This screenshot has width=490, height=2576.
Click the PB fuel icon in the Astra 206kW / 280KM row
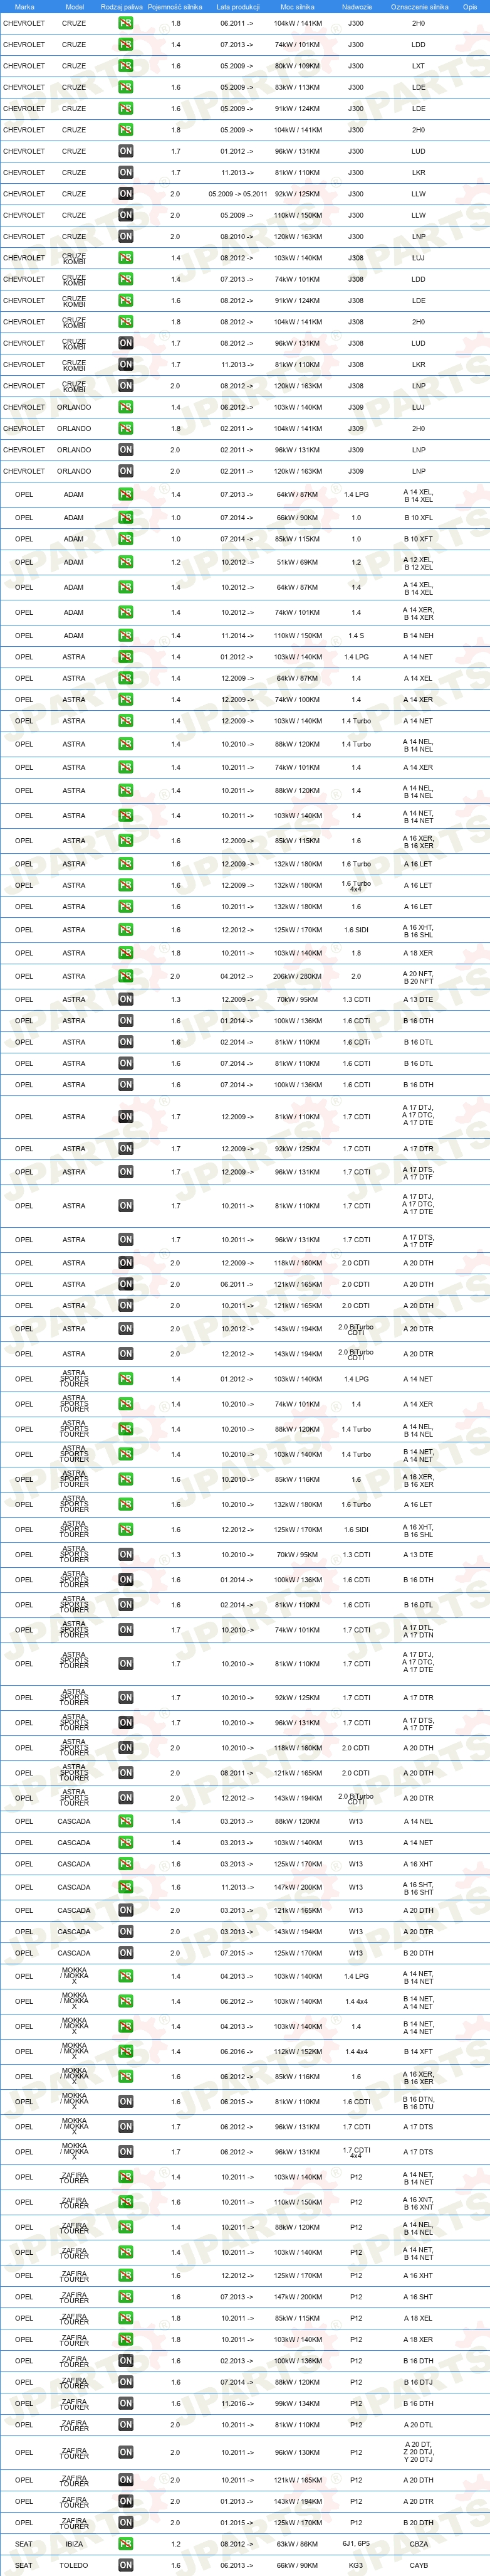(126, 977)
